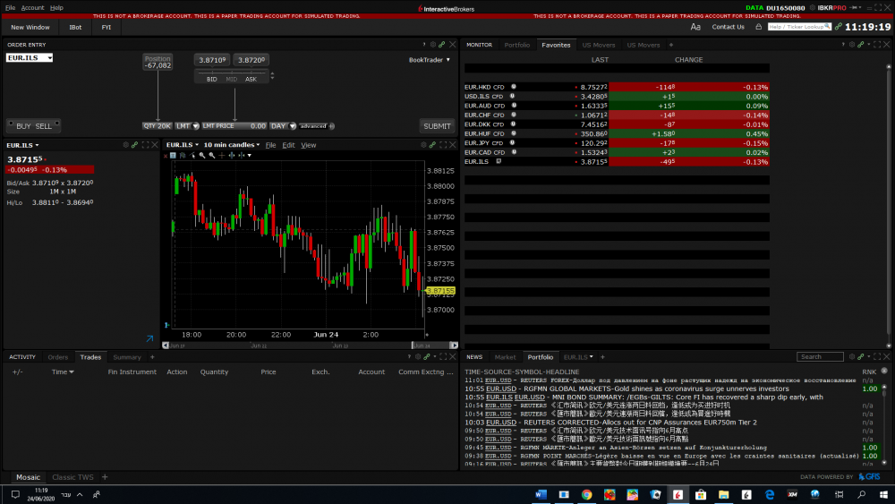Open FYI notifications
895x504 pixels.
[107, 28]
